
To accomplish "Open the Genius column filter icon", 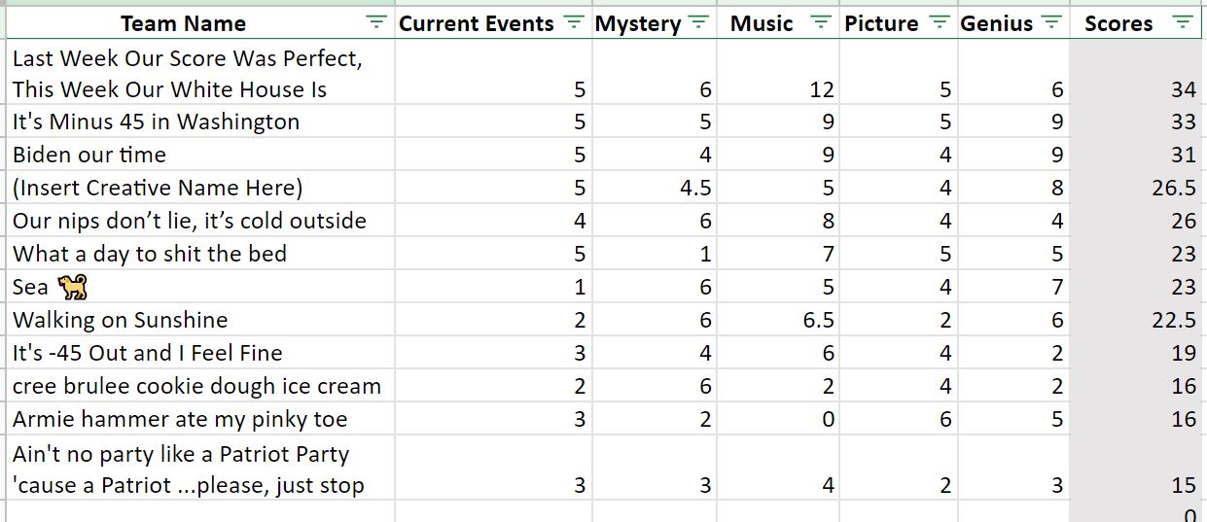I will 1050,23.
